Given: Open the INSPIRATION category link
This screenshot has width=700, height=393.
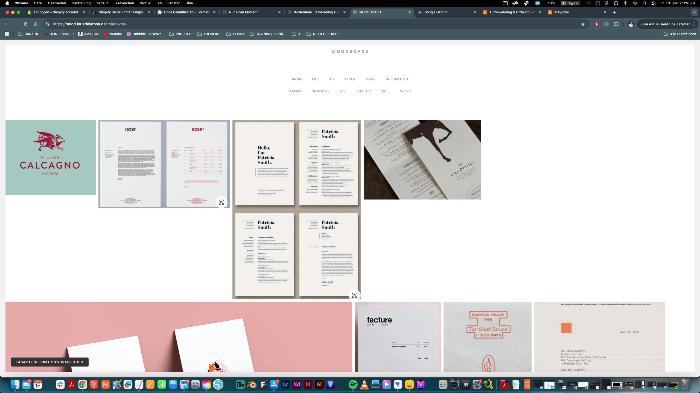Looking at the screenshot, I should click(397, 79).
